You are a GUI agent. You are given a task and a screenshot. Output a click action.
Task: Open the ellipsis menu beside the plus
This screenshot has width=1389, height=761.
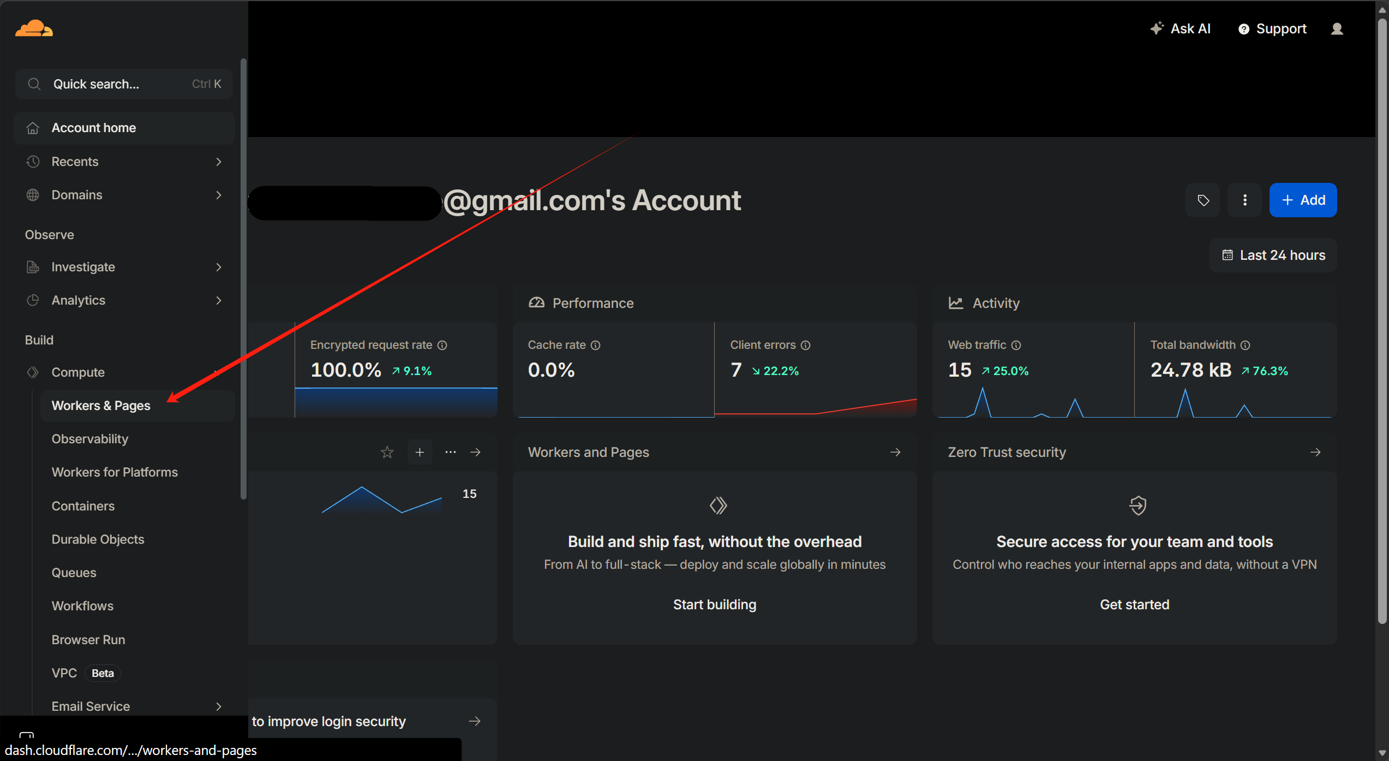(450, 452)
